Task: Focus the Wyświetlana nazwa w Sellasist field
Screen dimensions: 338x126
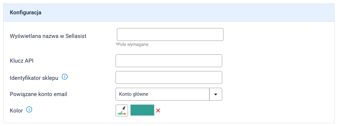Action: [170, 34]
